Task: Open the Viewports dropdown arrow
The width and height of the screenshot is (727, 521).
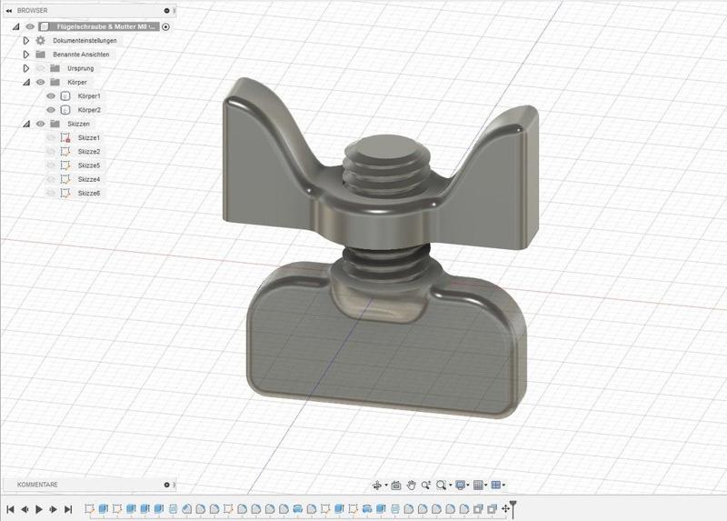Action: coord(503,486)
